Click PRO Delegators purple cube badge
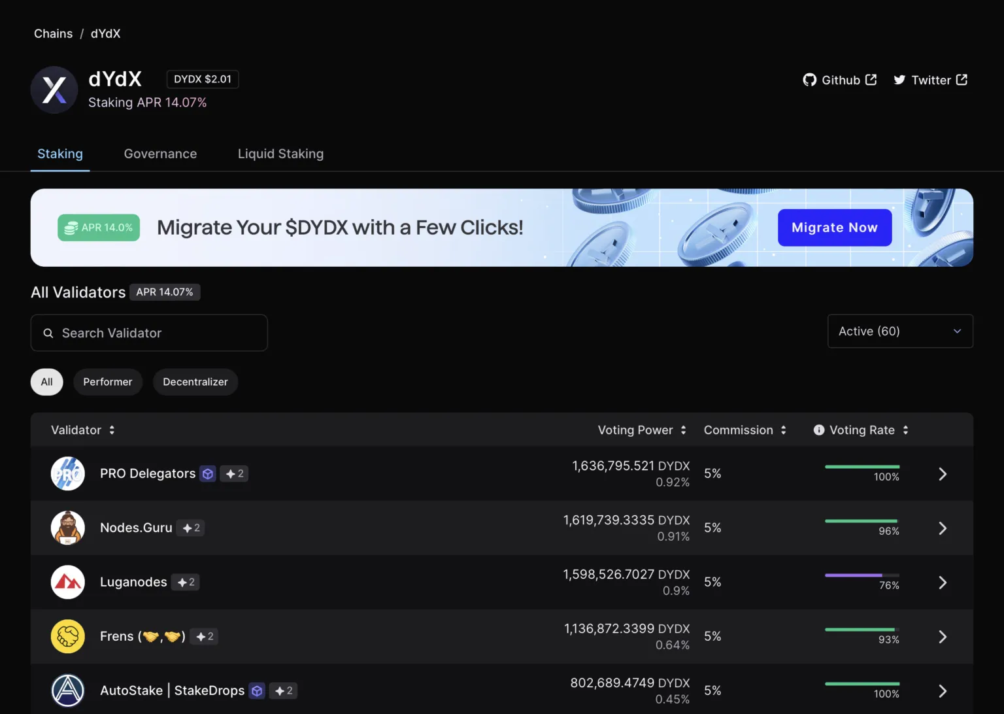This screenshot has height=714, width=1004. coord(208,474)
